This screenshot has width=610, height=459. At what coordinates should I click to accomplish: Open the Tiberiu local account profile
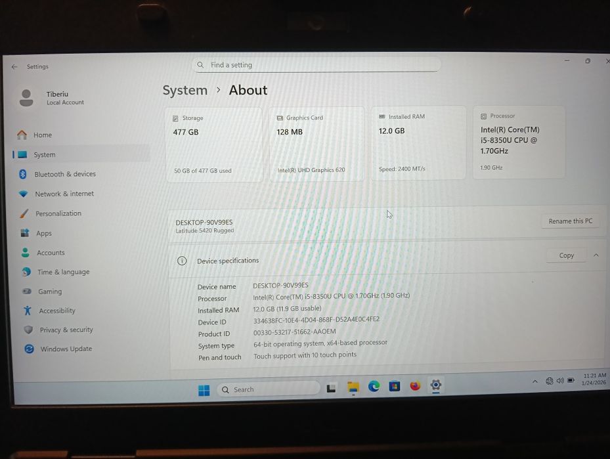(52, 98)
